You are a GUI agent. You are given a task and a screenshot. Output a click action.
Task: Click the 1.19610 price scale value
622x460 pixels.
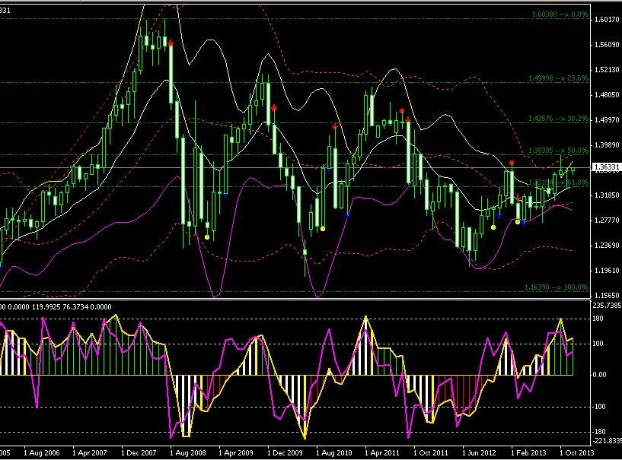(607, 271)
